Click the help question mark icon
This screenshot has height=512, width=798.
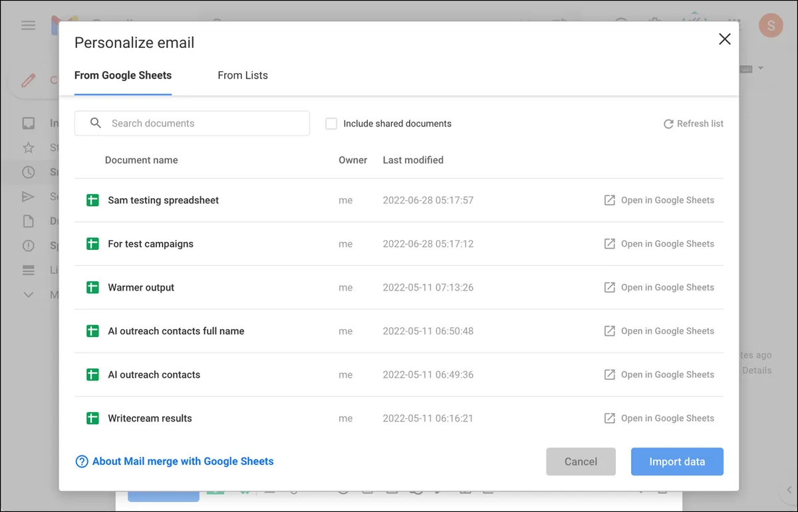[x=82, y=461]
